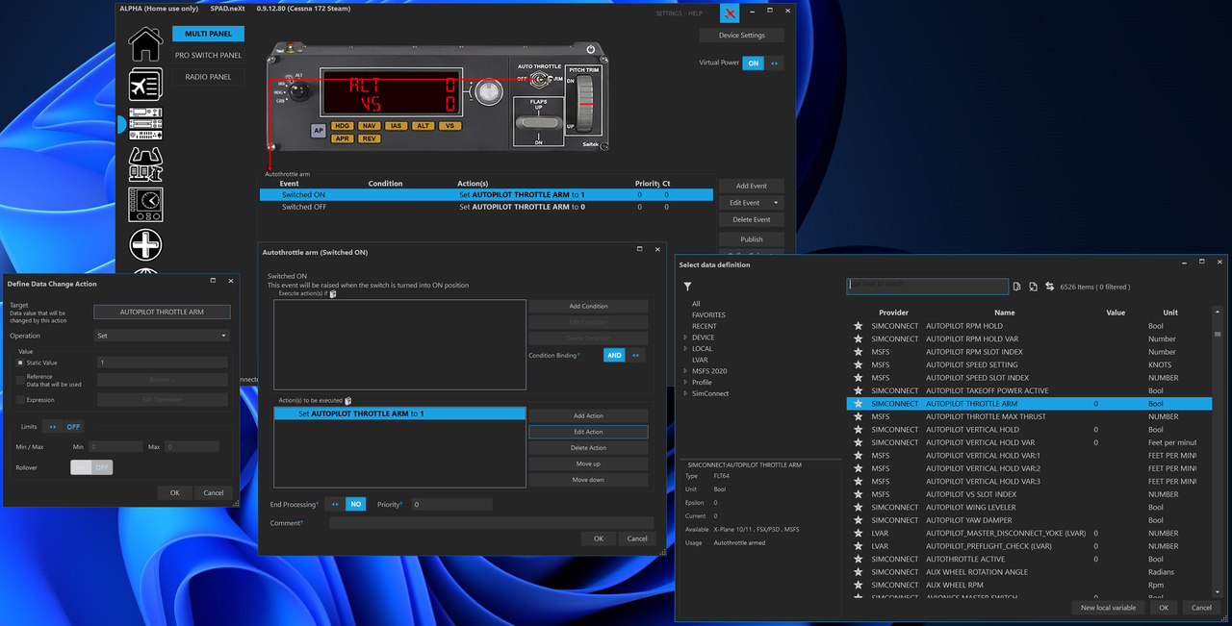Click the AP button on the panel image
This screenshot has width=1232, height=626.
pos(319,131)
